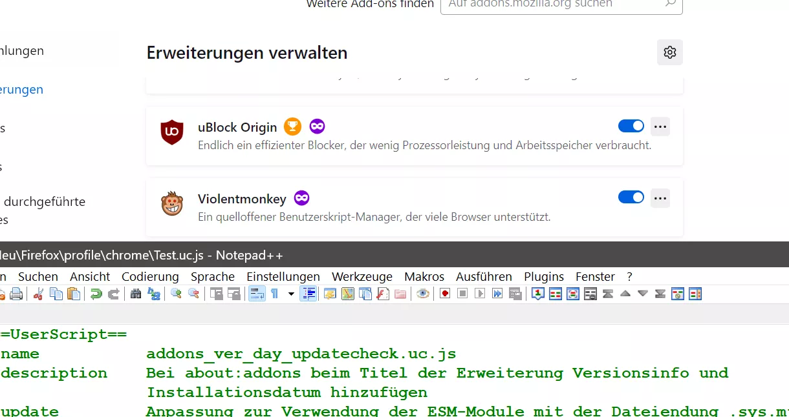Click the Violentmonkey monkey icon

[x=172, y=203]
